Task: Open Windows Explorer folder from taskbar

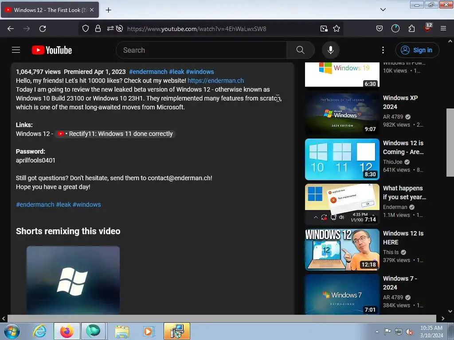Action: coord(122,331)
